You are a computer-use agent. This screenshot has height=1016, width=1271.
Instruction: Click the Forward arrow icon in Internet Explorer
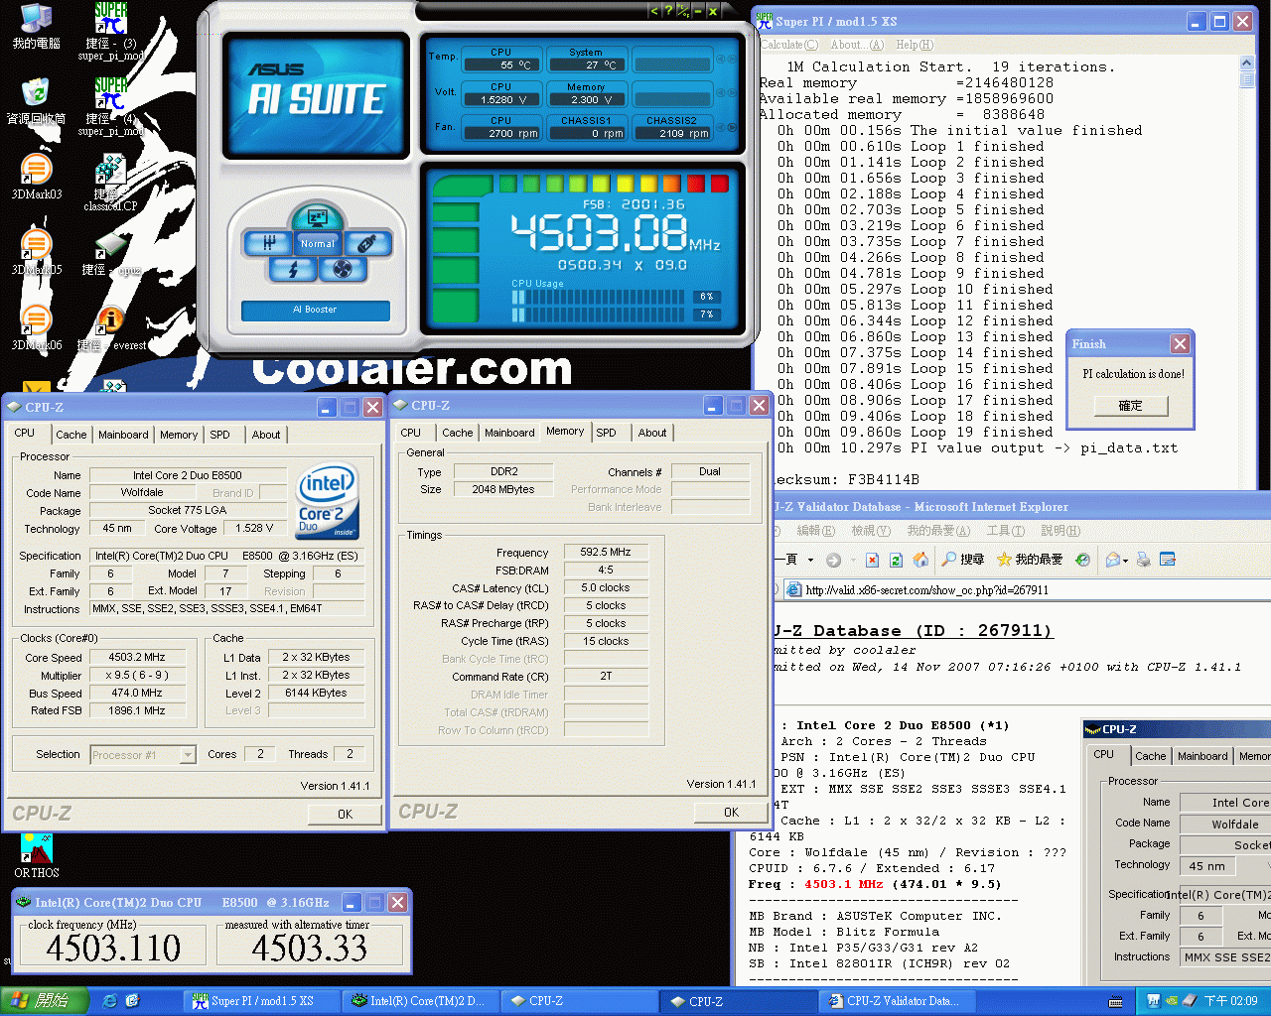[834, 560]
